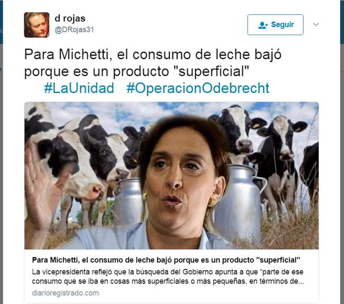This screenshot has width=344, height=304.
Task: Open the tweet options chevron menu
Action: 316,24
